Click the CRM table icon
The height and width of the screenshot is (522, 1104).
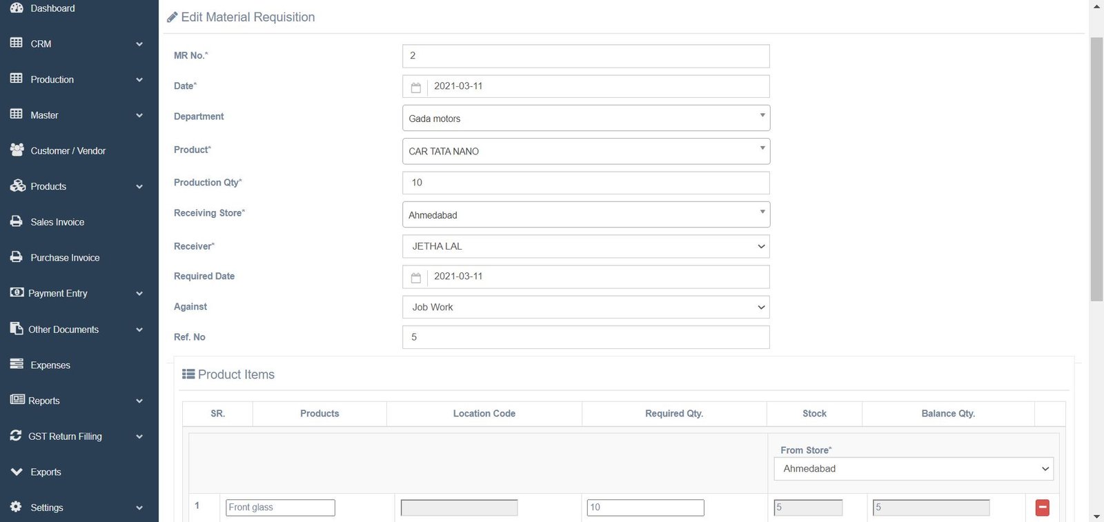[x=17, y=43]
